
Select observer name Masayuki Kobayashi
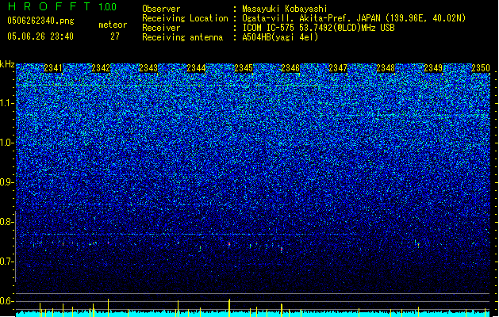tap(285, 9)
